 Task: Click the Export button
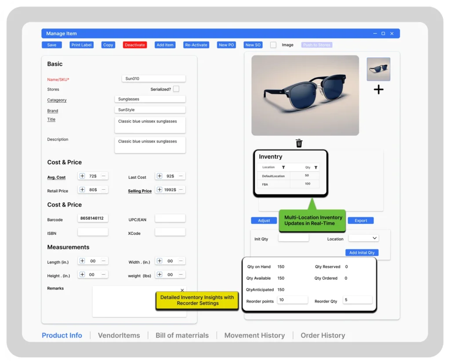click(361, 221)
